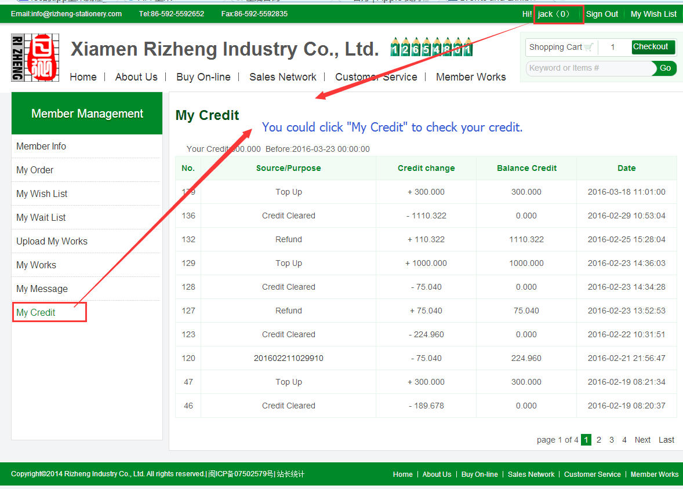Select My Credit in the sidebar
Viewport: 683px width, 489px height.
(x=36, y=312)
